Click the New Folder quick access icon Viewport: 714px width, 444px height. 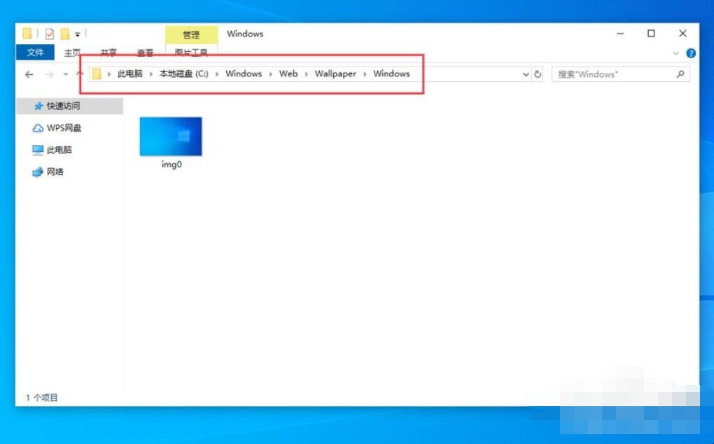pos(65,34)
